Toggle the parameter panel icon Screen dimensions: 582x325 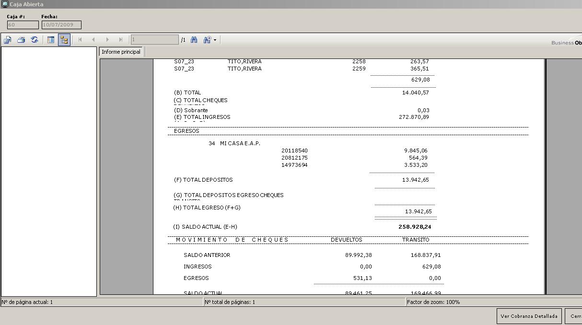[51, 40]
